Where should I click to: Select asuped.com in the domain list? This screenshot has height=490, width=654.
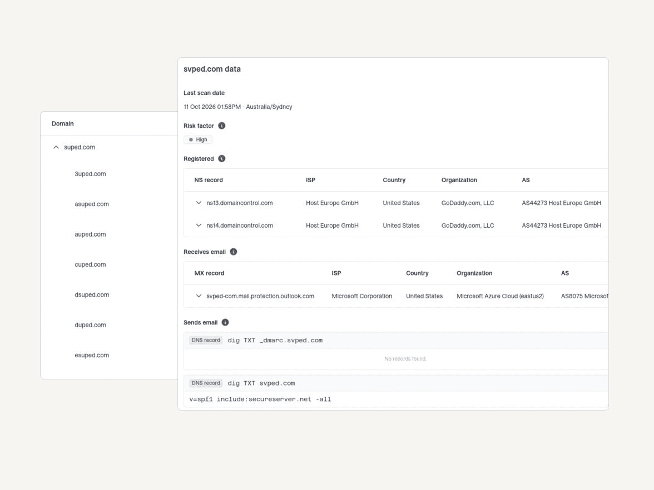click(92, 204)
